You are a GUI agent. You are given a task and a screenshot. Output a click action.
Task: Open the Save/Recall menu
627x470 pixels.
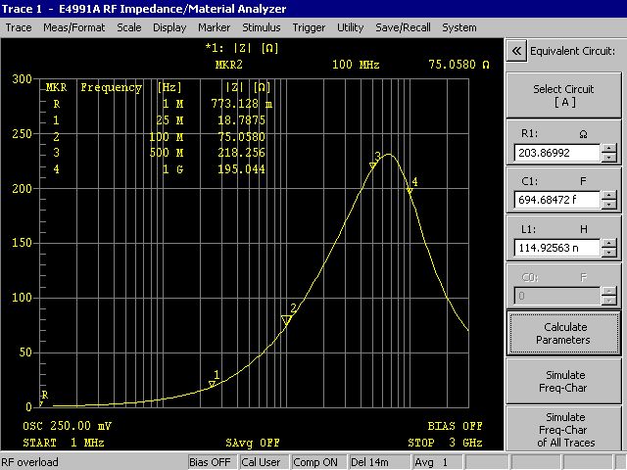(403, 27)
